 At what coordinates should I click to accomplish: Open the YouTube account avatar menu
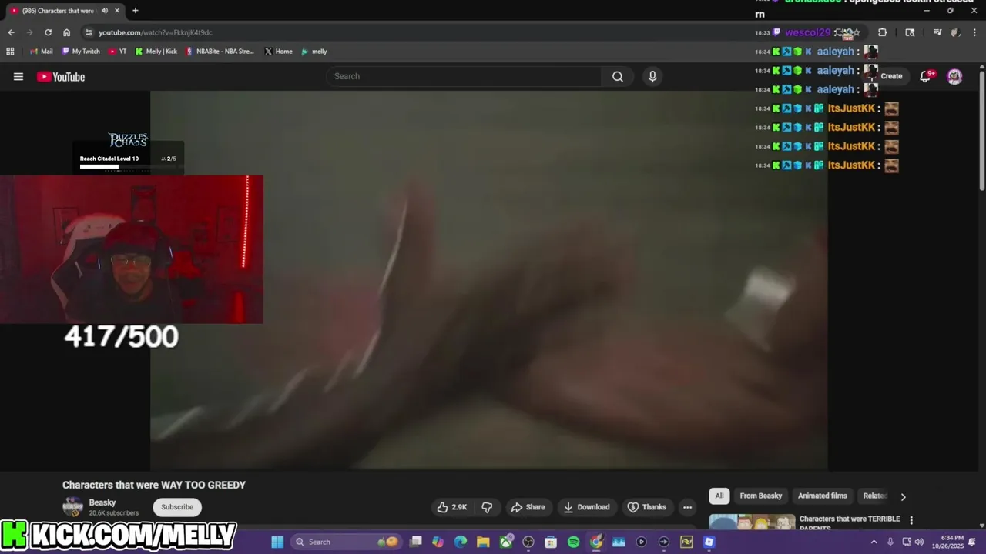pyautogui.click(x=954, y=76)
